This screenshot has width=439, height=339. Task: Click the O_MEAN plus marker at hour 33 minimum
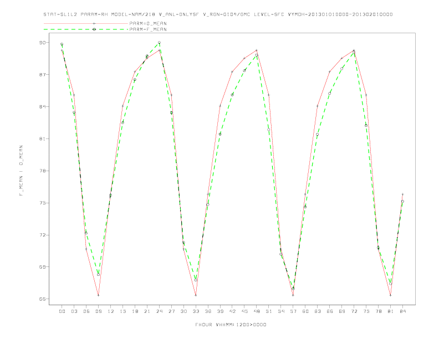[x=196, y=295]
